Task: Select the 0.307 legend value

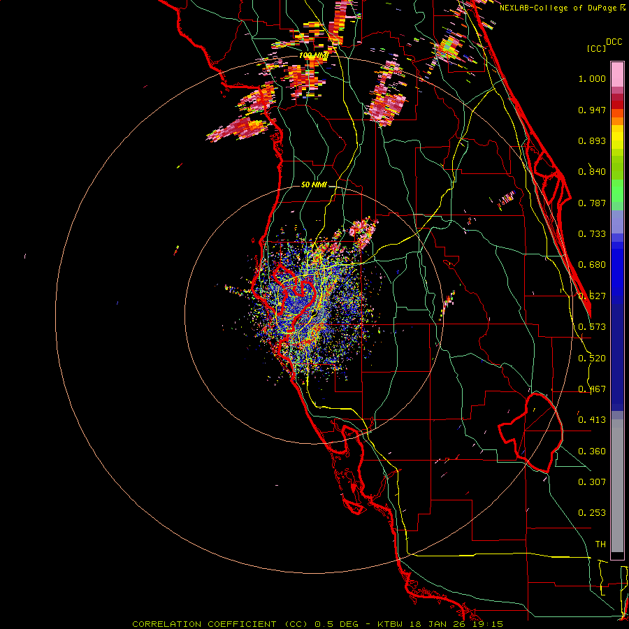Action: tap(592, 482)
